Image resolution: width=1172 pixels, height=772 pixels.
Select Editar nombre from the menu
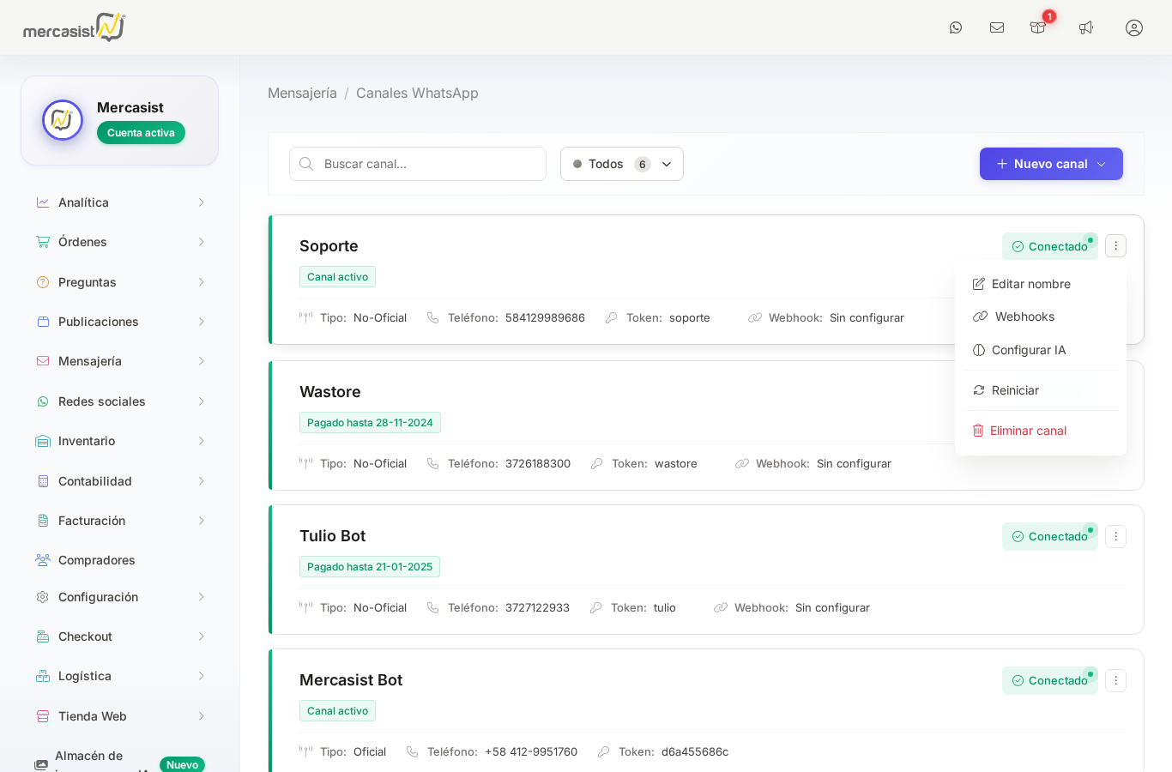tap(1030, 284)
